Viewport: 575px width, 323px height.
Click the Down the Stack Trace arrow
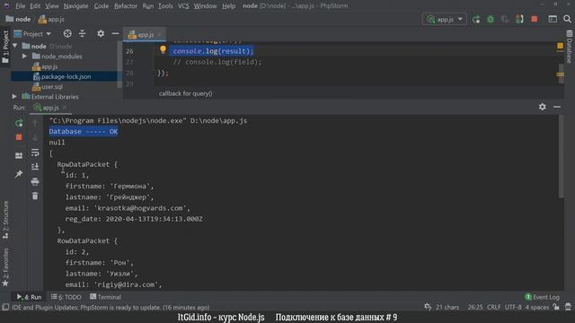(35, 137)
